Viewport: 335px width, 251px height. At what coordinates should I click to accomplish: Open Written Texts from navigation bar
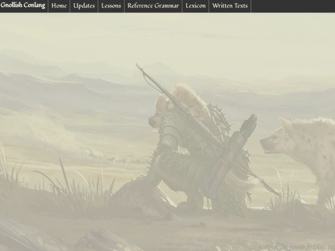[x=230, y=6]
